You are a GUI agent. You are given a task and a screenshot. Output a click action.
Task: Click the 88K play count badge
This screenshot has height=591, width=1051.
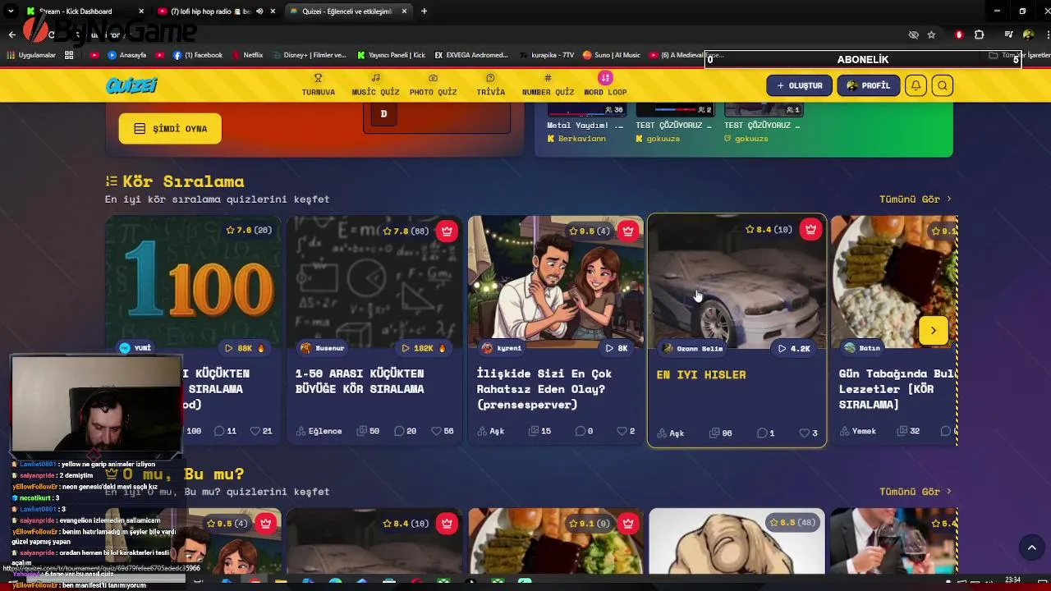(244, 348)
